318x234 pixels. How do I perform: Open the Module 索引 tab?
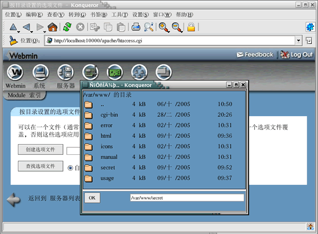pyautogui.click(x=24, y=95)
